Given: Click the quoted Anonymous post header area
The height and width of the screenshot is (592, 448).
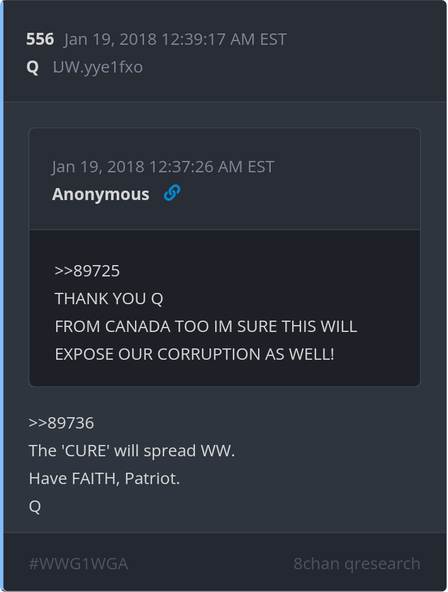Looking at the screenshot, I should pyautogui.click(x=225, y=179).
